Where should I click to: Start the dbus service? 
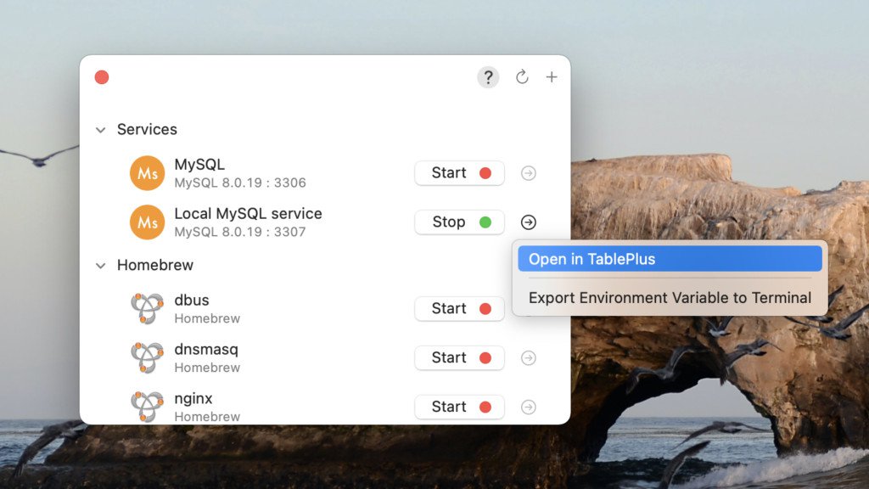tap(459, 309)
